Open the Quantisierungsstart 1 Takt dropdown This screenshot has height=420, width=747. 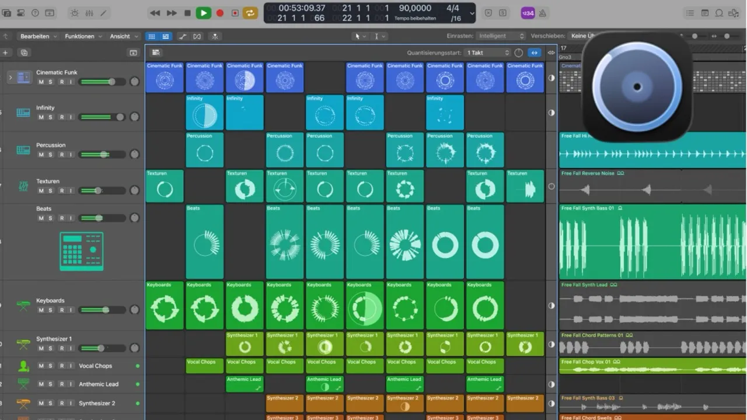488,52
